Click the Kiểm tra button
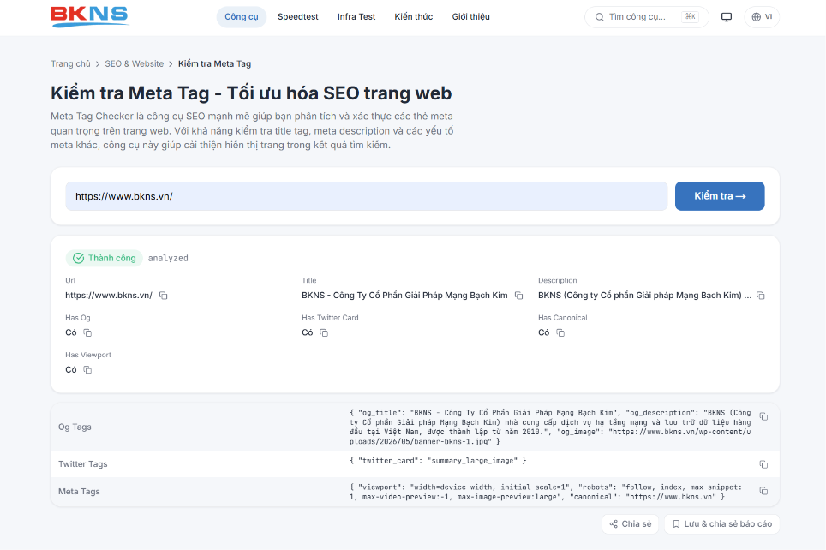This screenshot has width=826, height=550. [x=720, y=196]
